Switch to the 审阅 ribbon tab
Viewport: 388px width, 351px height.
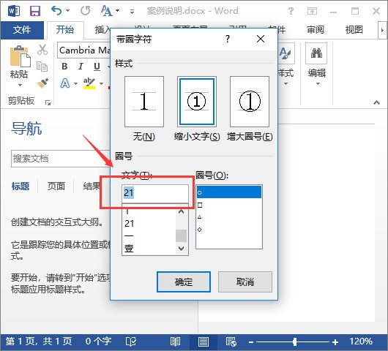pos(316,30)
